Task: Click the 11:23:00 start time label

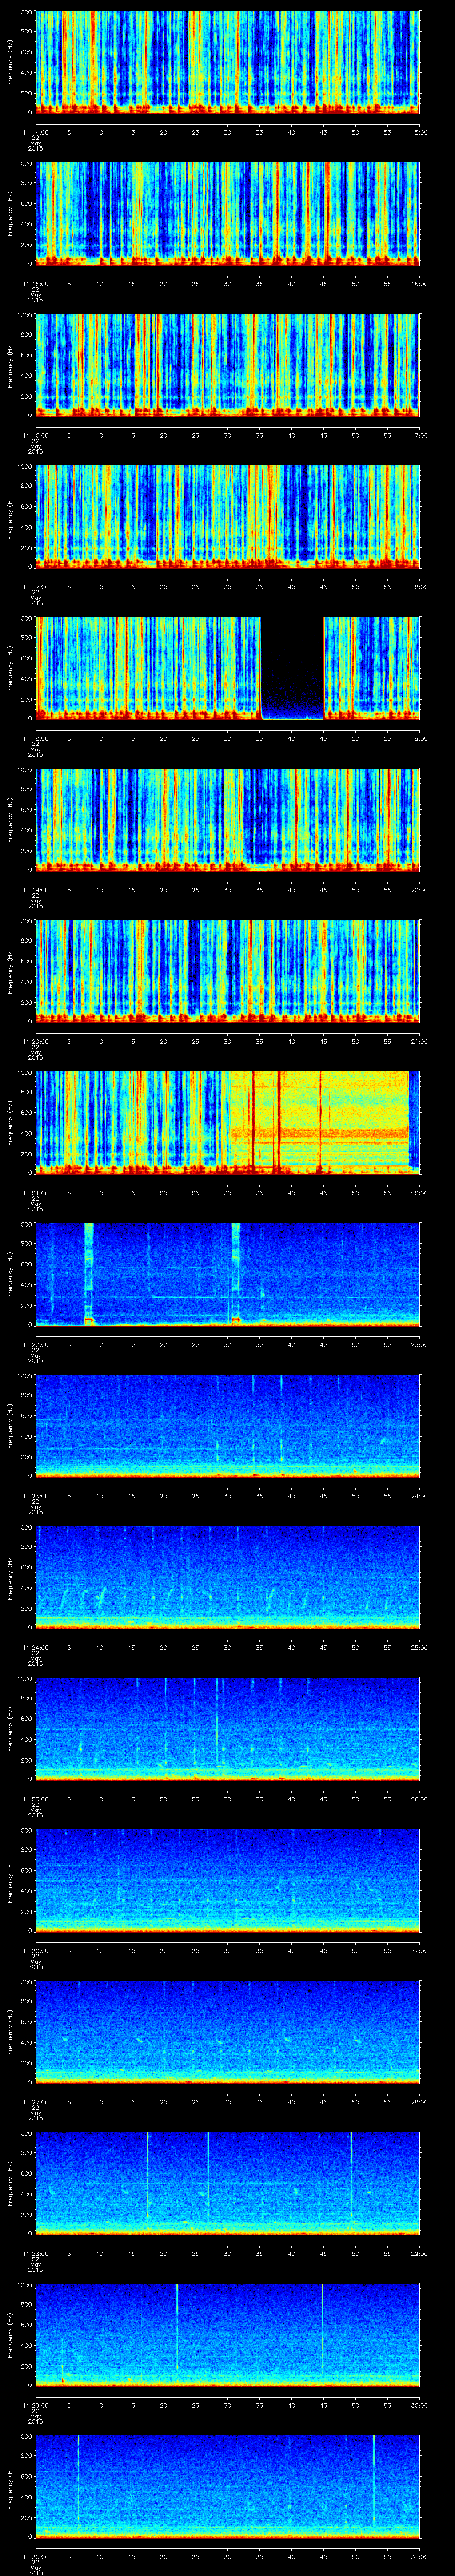Action: [35, 1496]
